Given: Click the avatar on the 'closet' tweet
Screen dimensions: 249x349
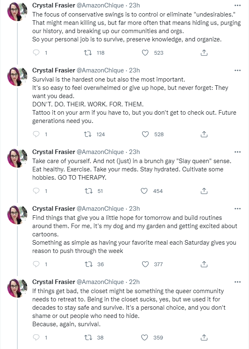Looking at the screenshot, I should pyautogui.click(x=17, y=288).
